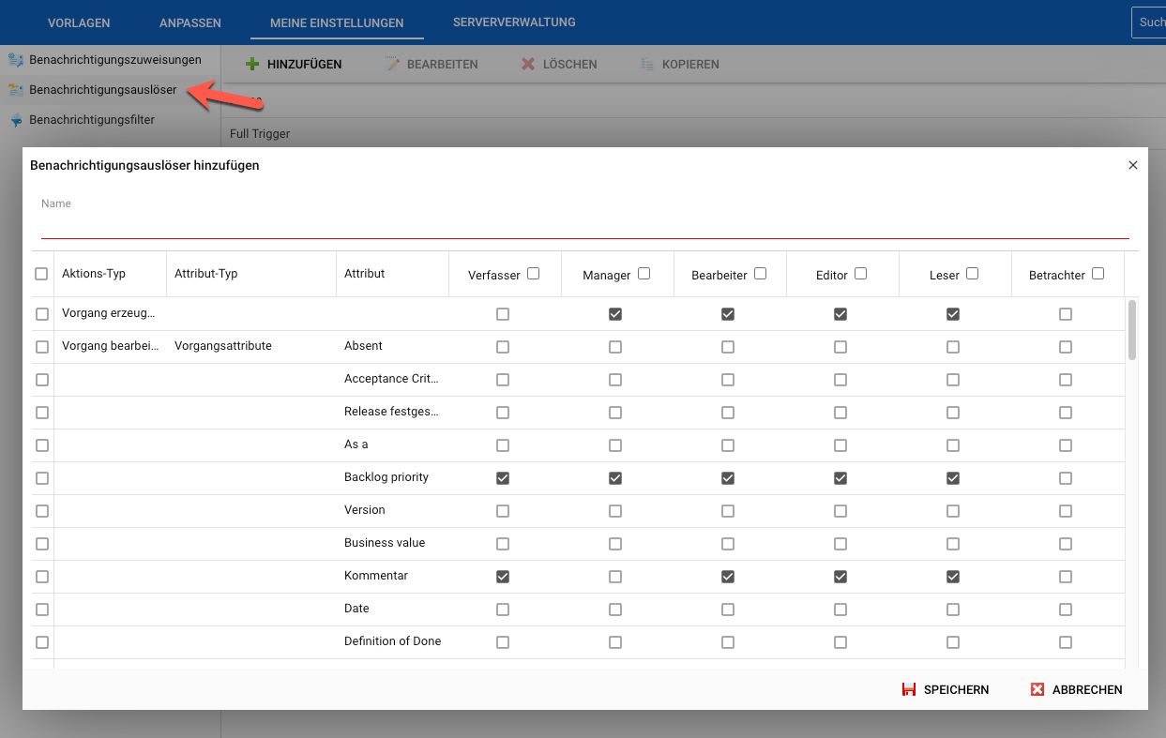Click the red Abbrechen X icon
The width and height of the screenshot is (1166, 738).
click(x=1037, y=689)
